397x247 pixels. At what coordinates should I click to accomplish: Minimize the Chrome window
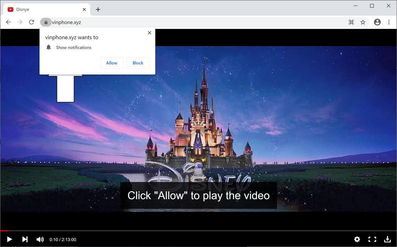355,6
